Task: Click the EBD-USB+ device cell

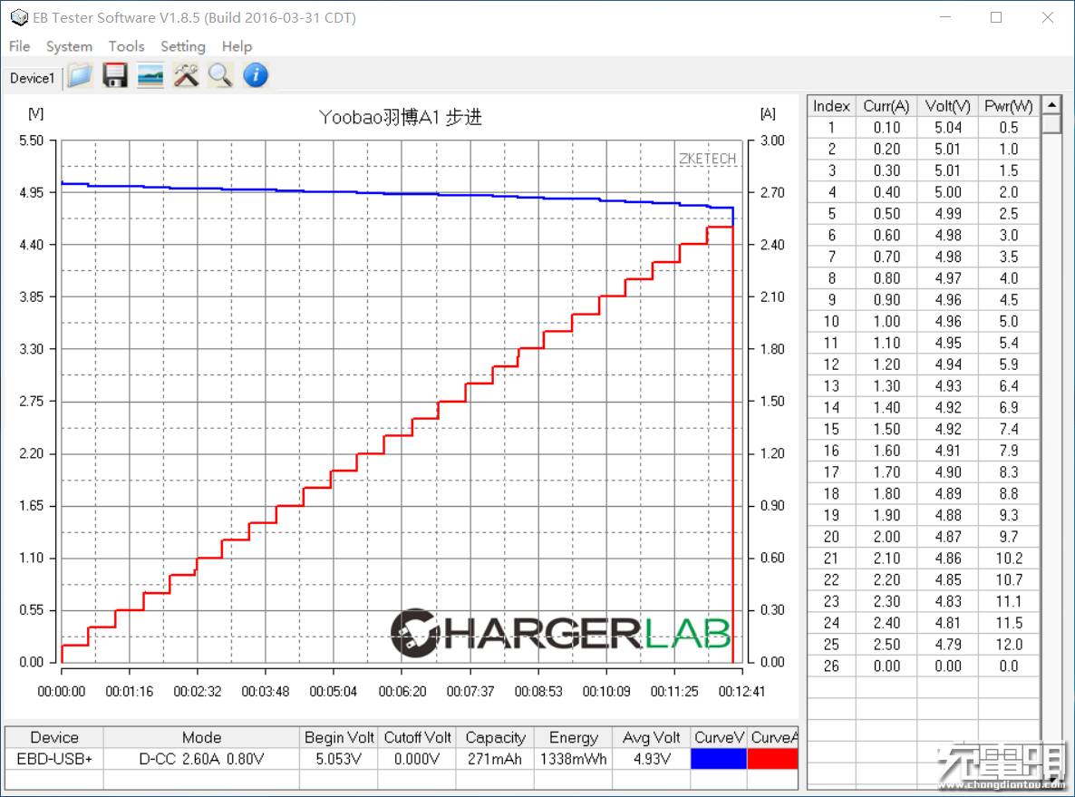Action: [x=54, y=759]
